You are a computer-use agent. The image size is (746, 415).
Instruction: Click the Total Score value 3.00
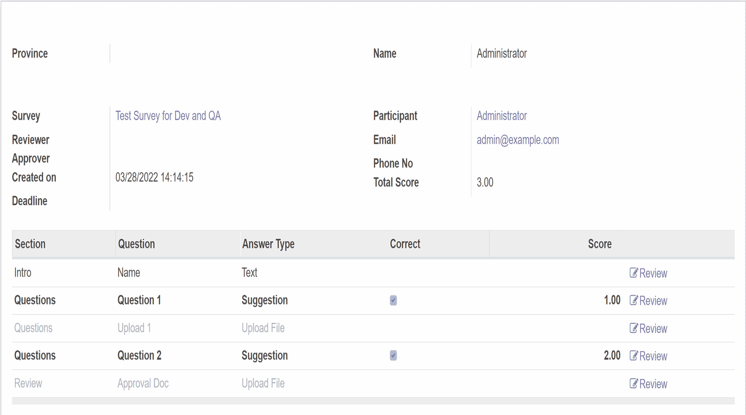pyautogui.click(x=485, y=182)
